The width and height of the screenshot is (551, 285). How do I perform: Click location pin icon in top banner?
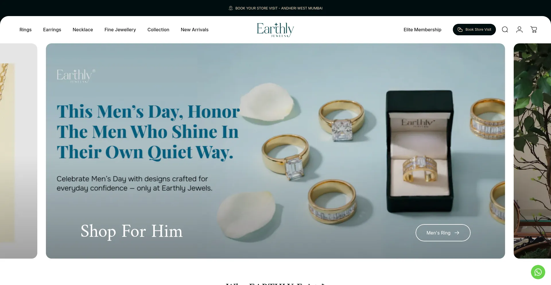pyautogui.click(x=231, y=8)
